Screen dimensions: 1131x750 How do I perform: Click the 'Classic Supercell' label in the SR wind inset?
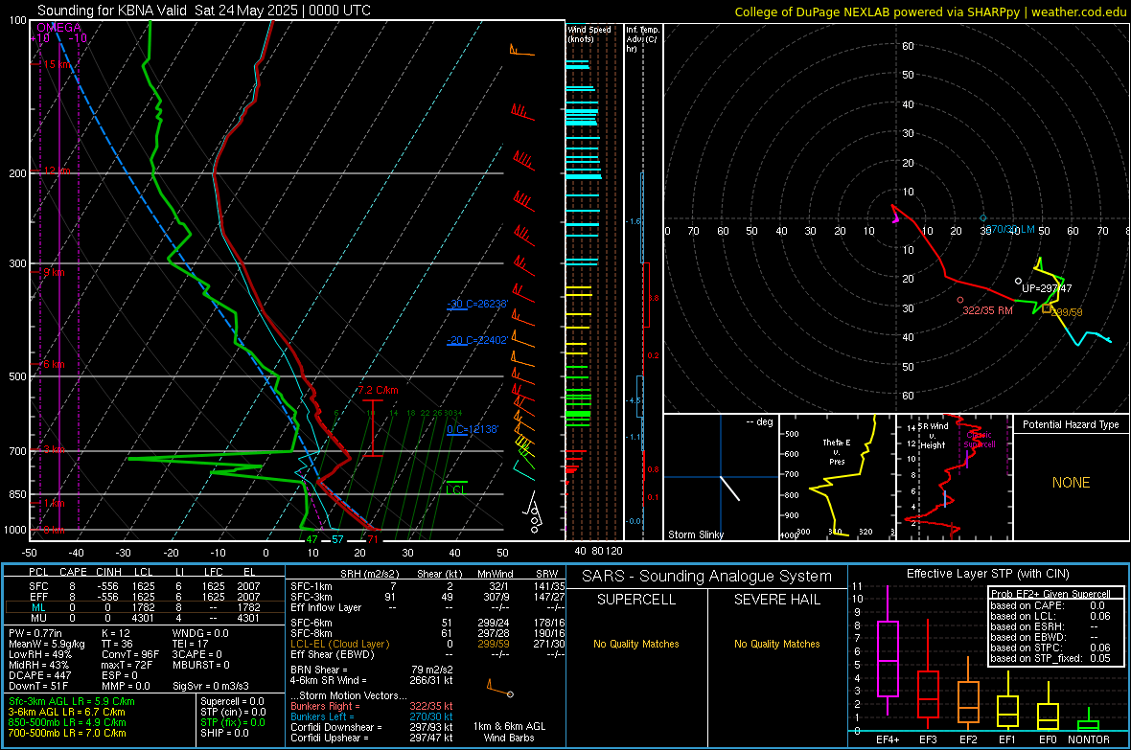[x=980, y=440]
